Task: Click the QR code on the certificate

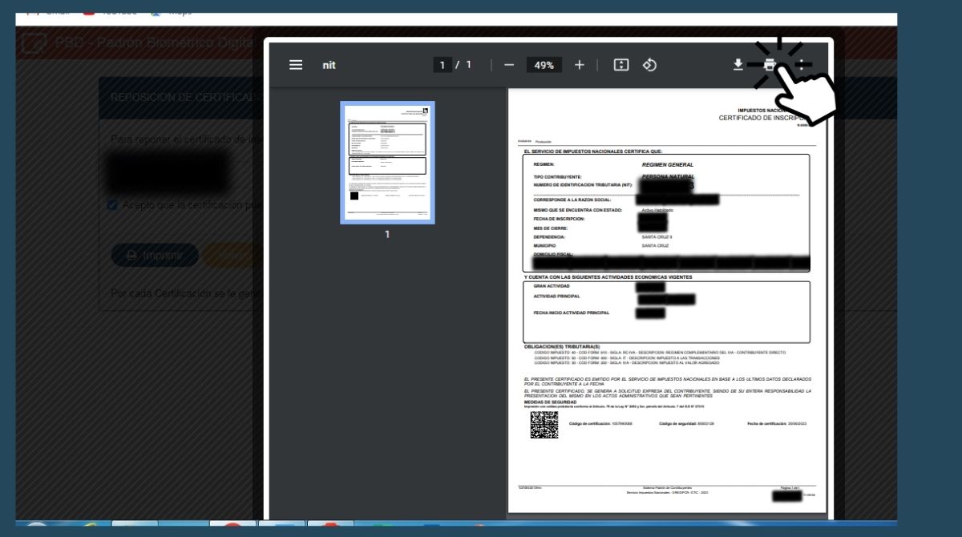Action: point(544,425)
